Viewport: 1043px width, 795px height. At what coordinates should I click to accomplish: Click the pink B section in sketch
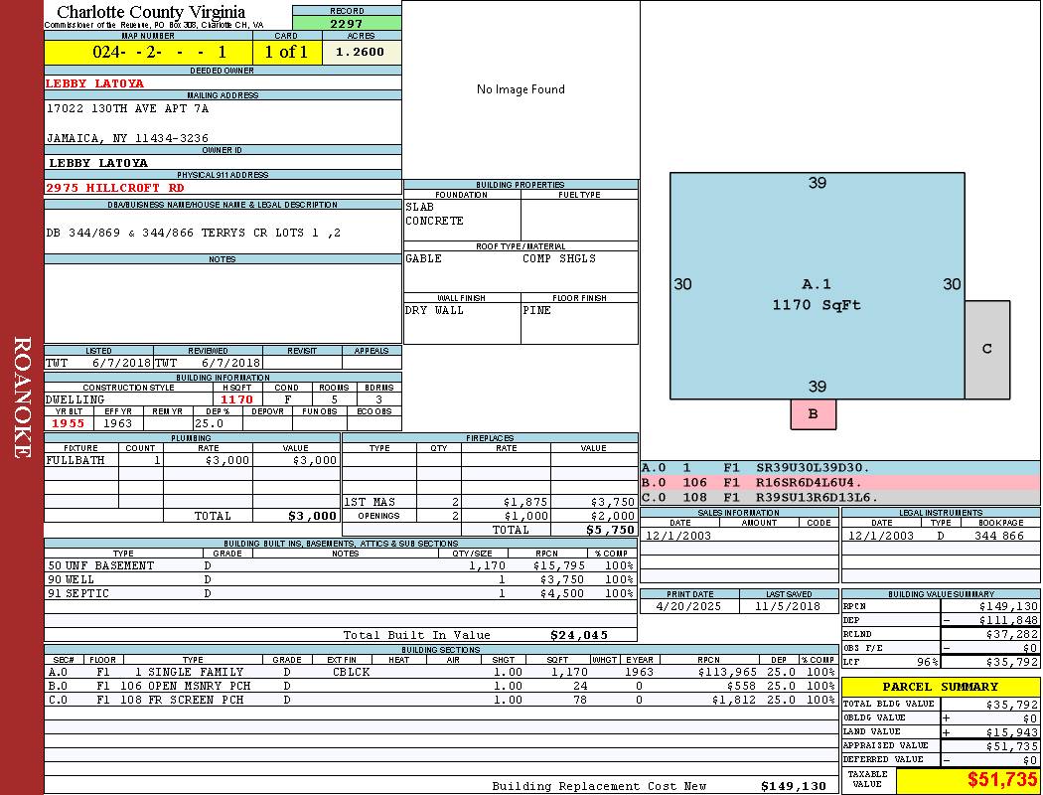[x=813, y=413]
